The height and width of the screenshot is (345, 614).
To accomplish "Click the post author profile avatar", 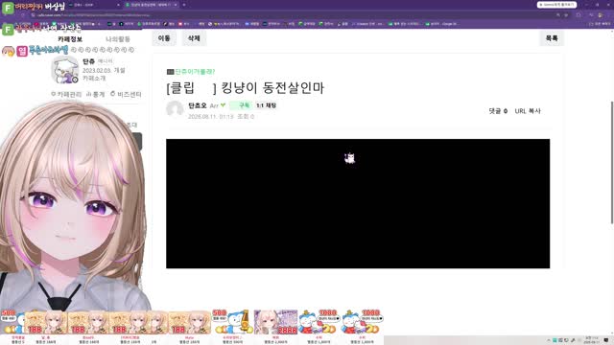I will [175, 109].
